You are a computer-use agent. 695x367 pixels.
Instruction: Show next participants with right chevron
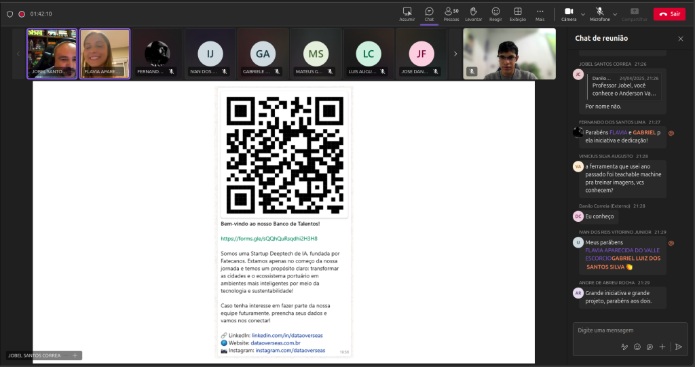tap(455, 54)
